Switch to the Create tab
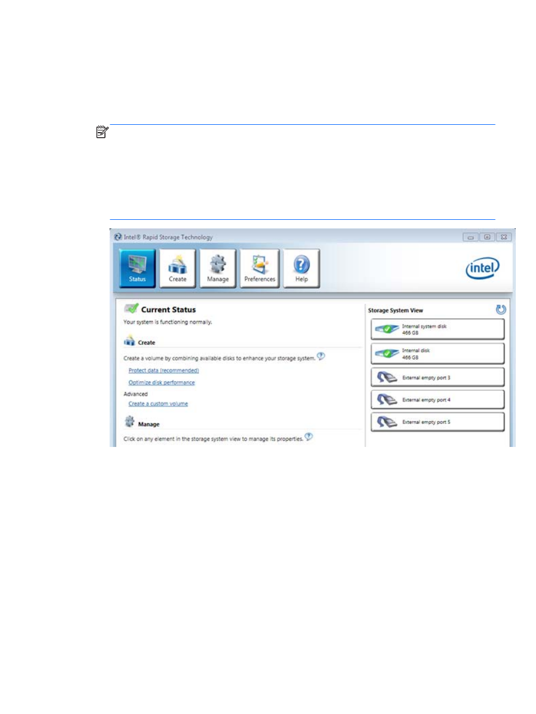 click(178, 268)
